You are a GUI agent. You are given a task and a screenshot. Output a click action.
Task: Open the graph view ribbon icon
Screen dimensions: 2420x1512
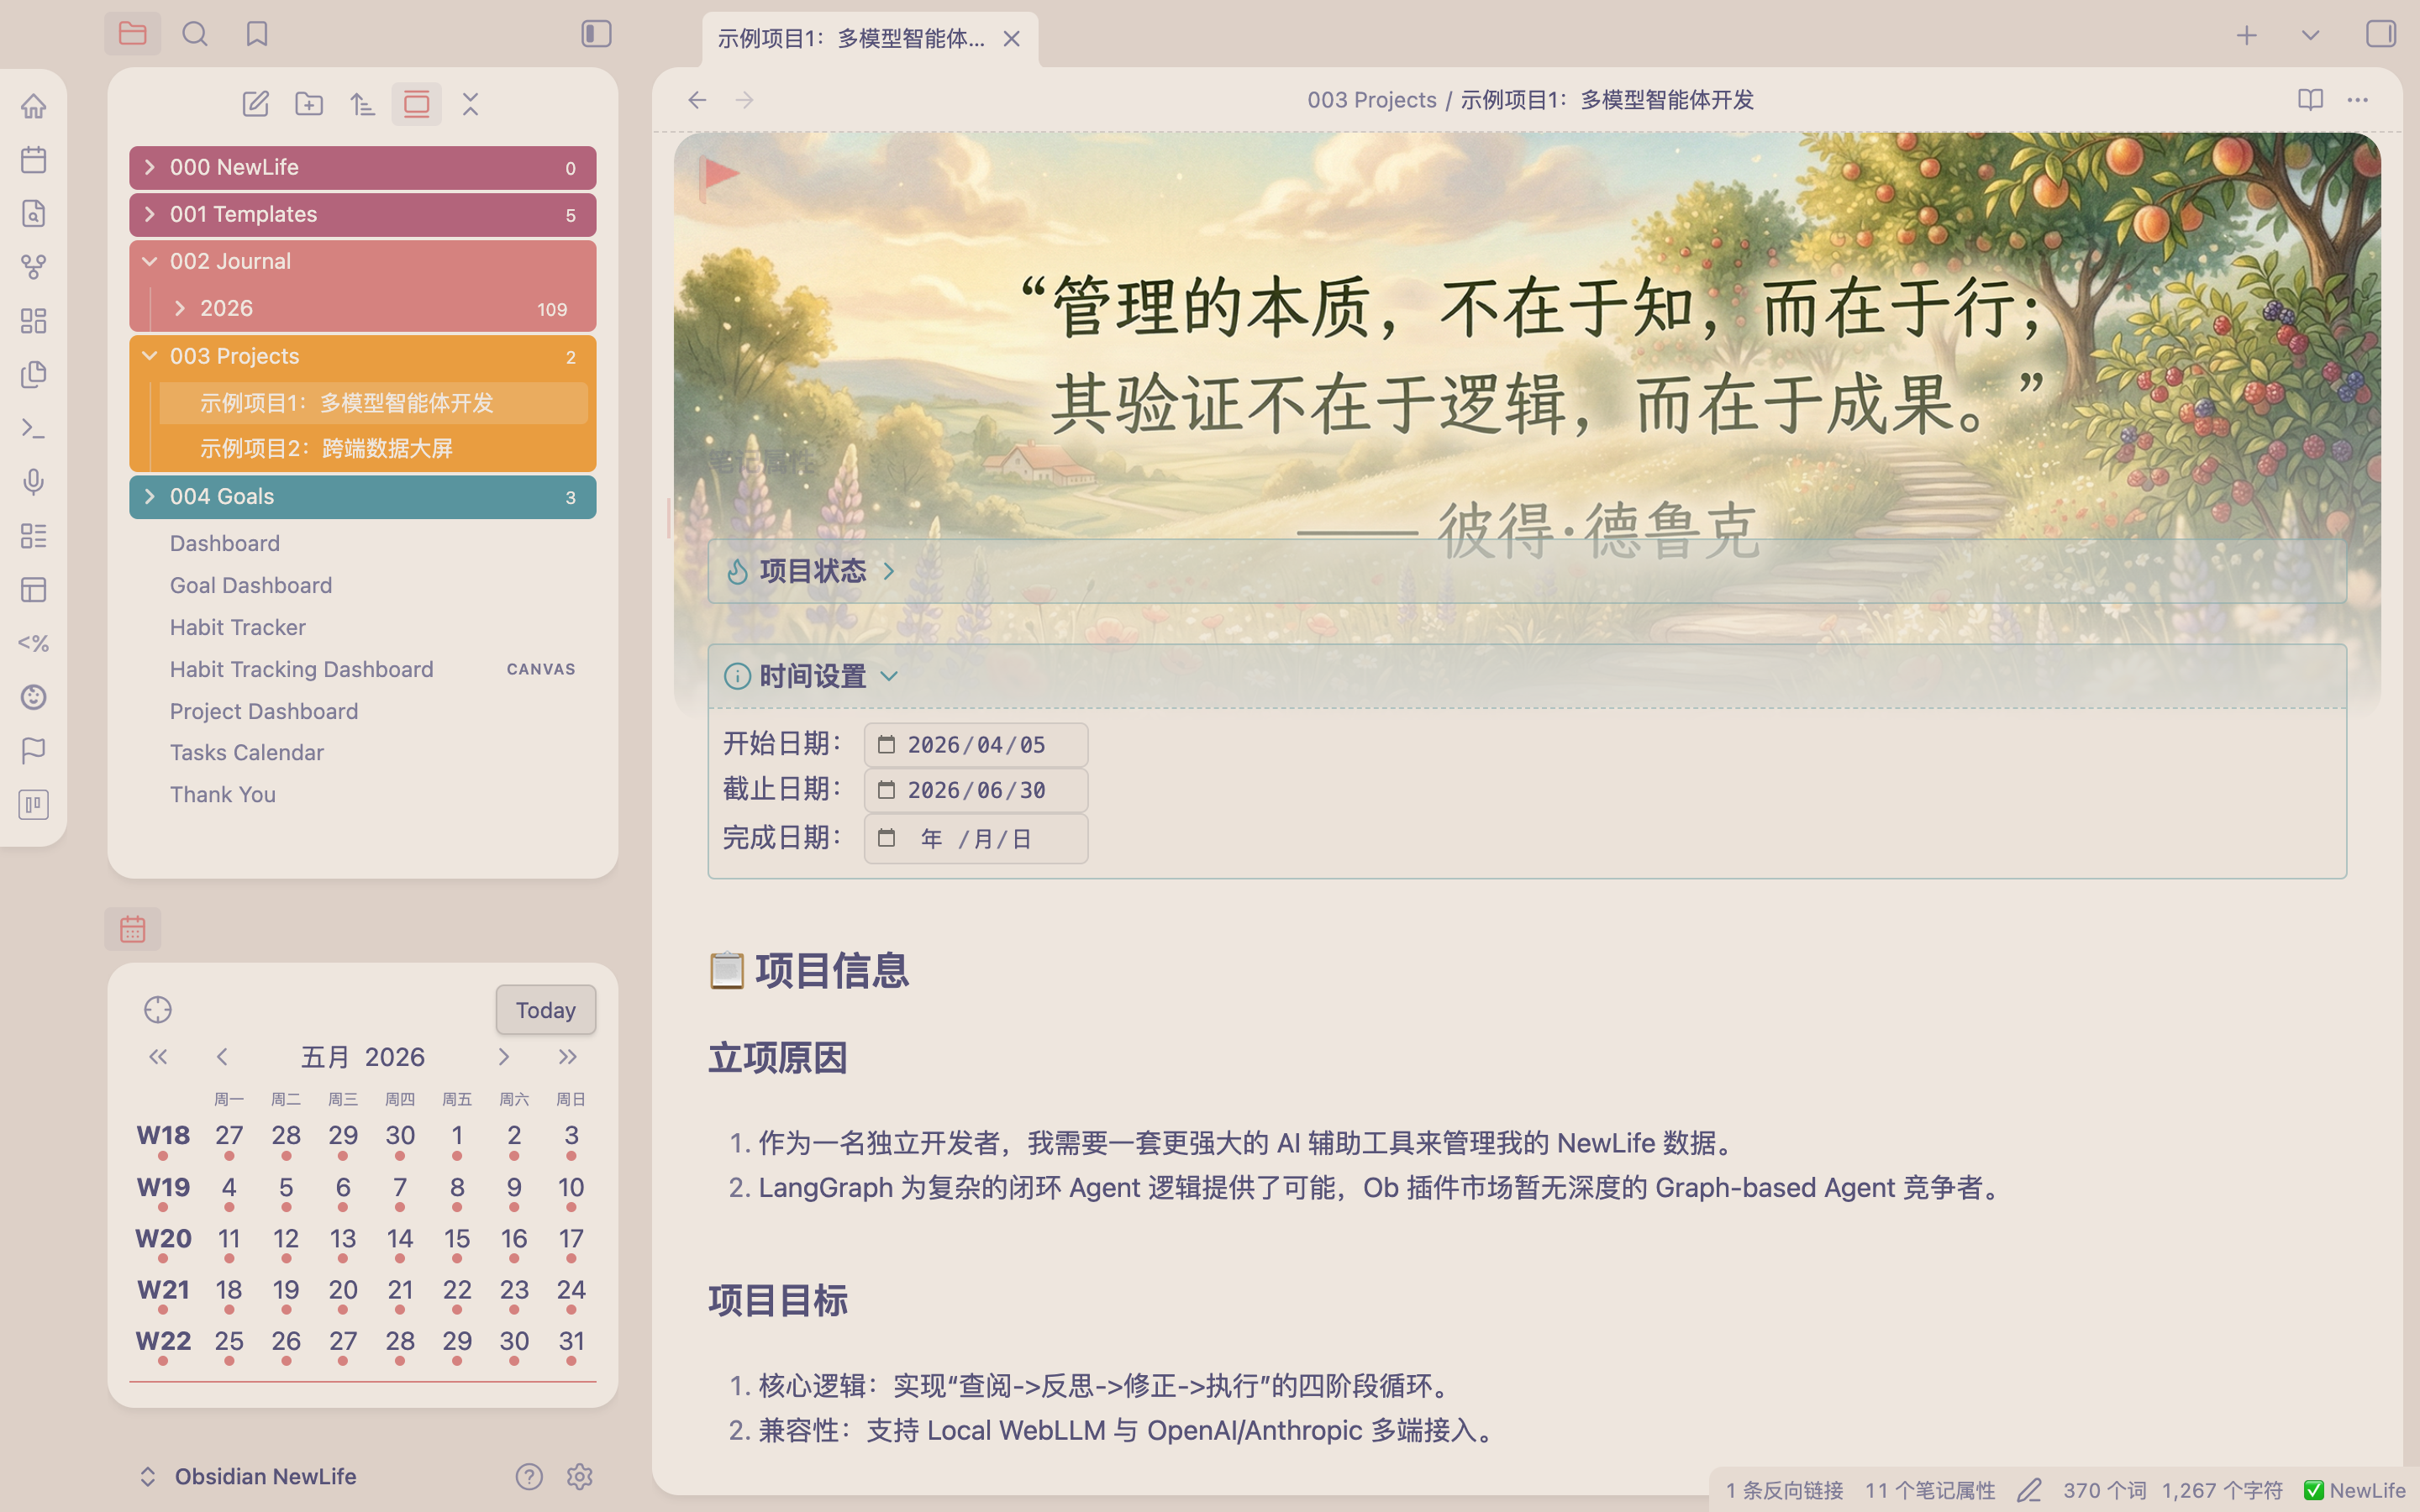(33, 267)
